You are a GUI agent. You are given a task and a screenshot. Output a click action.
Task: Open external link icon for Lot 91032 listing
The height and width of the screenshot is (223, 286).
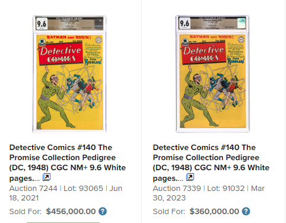pos(190,177)
